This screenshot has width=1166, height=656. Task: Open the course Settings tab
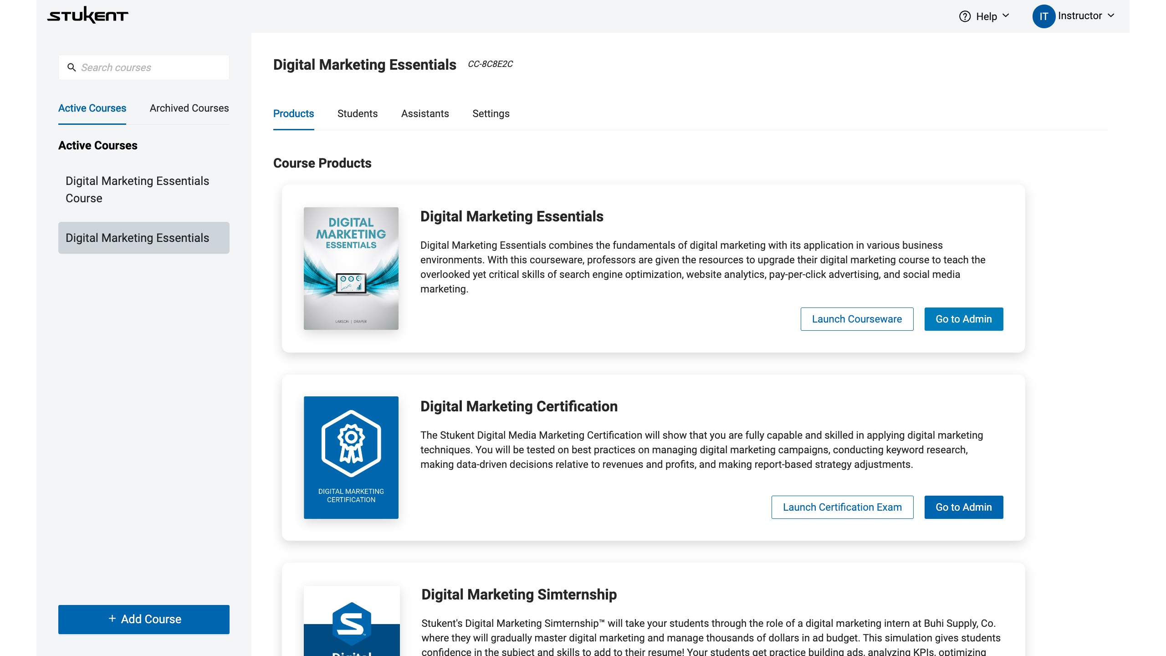pyautogui.click(x=491, y=114)
